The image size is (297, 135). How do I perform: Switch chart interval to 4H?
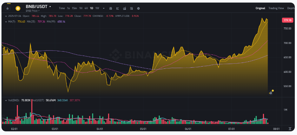86,8
